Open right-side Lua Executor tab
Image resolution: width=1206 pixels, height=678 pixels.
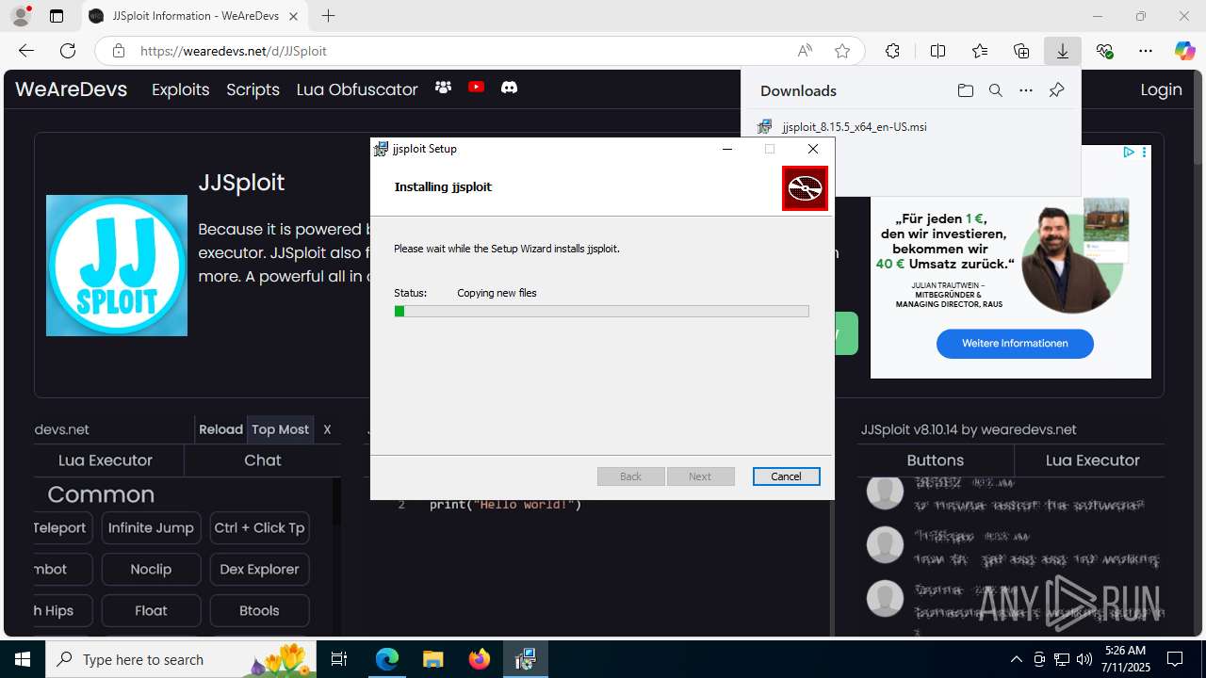(1092, 460)
